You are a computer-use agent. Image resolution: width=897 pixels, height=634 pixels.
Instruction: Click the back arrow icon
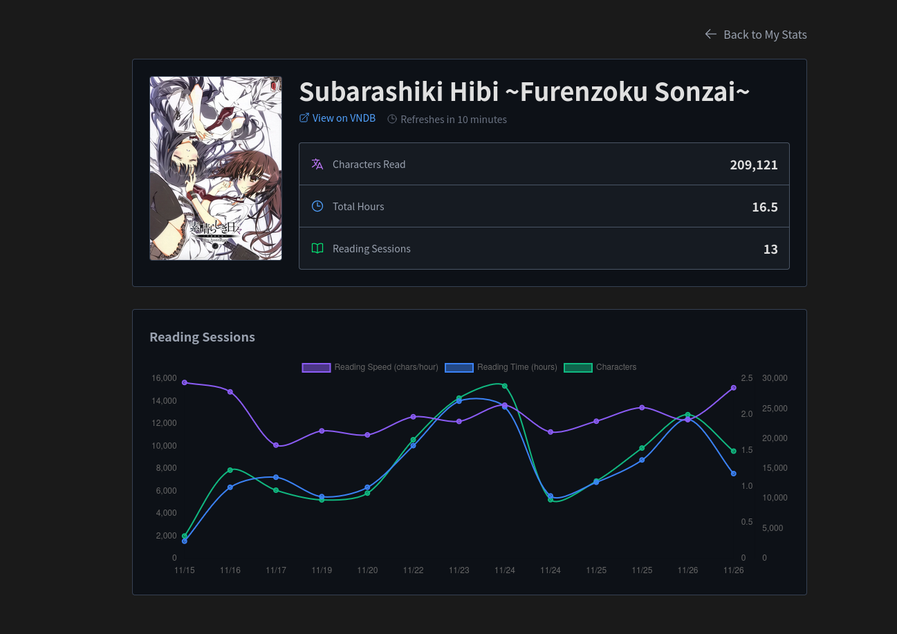[710, 34]
